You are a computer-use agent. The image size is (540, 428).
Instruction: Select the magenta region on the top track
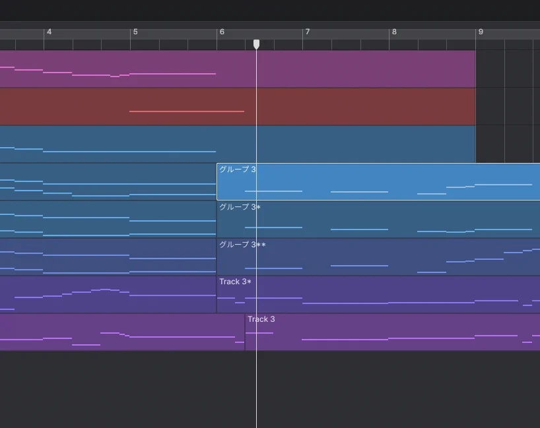pyautogui.click(x=238, y=69)
